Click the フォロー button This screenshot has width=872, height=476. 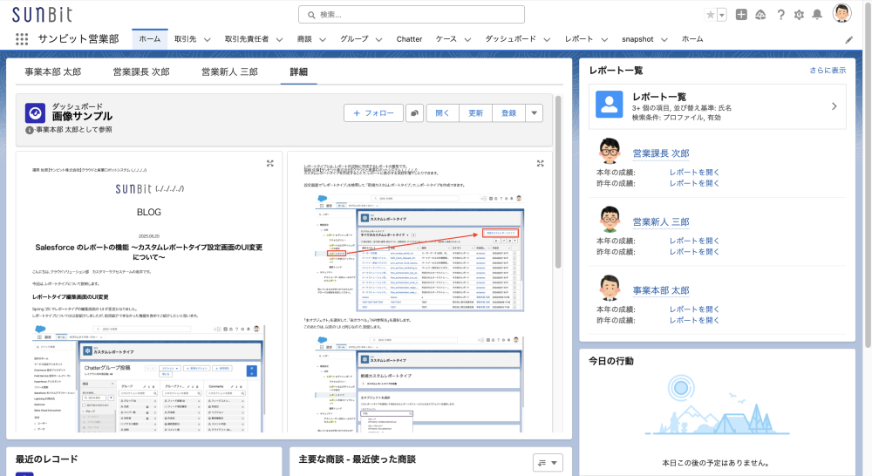[373, 112]
